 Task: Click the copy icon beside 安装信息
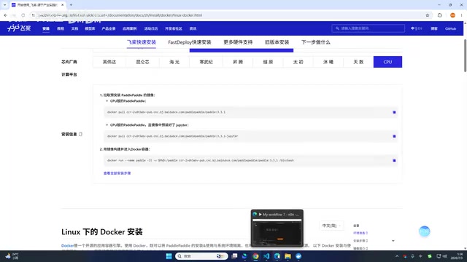[x=81, y=134]
